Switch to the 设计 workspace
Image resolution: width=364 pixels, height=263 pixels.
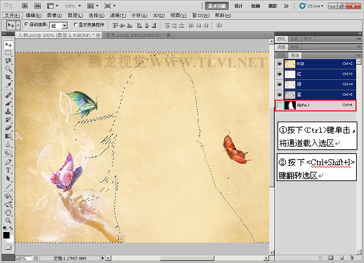coord(238,6)
